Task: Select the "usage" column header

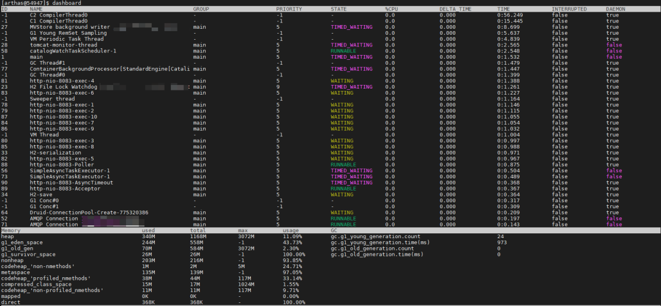Action: pos(291,231)
